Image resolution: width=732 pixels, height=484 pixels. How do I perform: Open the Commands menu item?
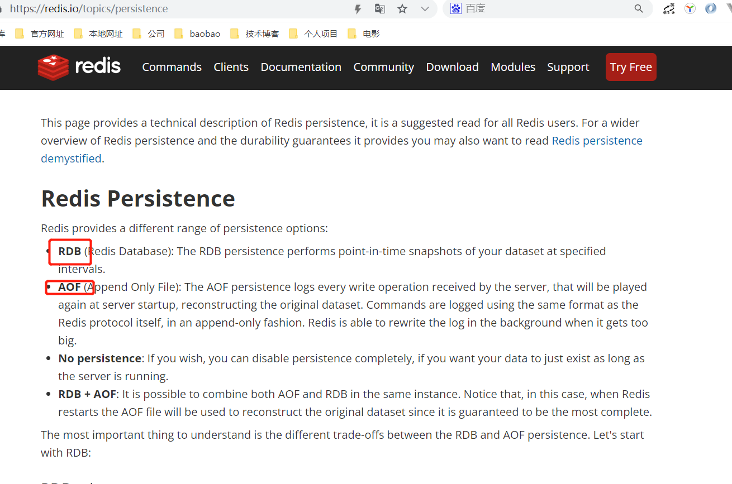(172, 67)
